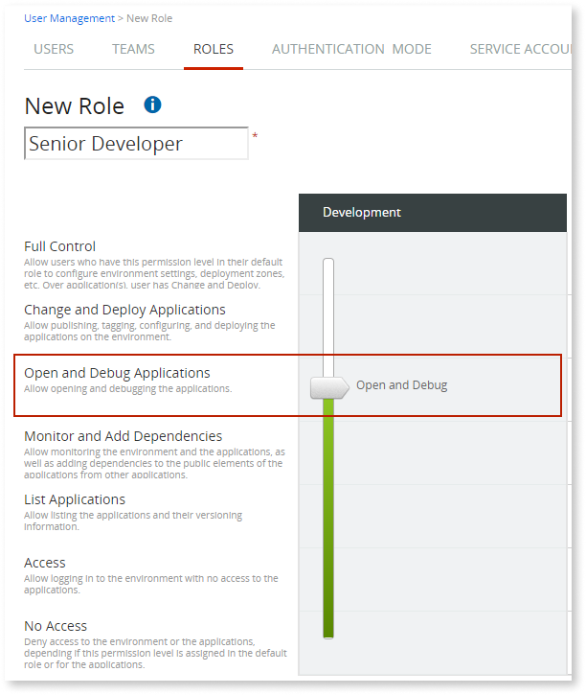This screenshot has height=695, width=586.
Task: Click the description 'Allow opening and debugging the applications.'
Action: (128, 389)
